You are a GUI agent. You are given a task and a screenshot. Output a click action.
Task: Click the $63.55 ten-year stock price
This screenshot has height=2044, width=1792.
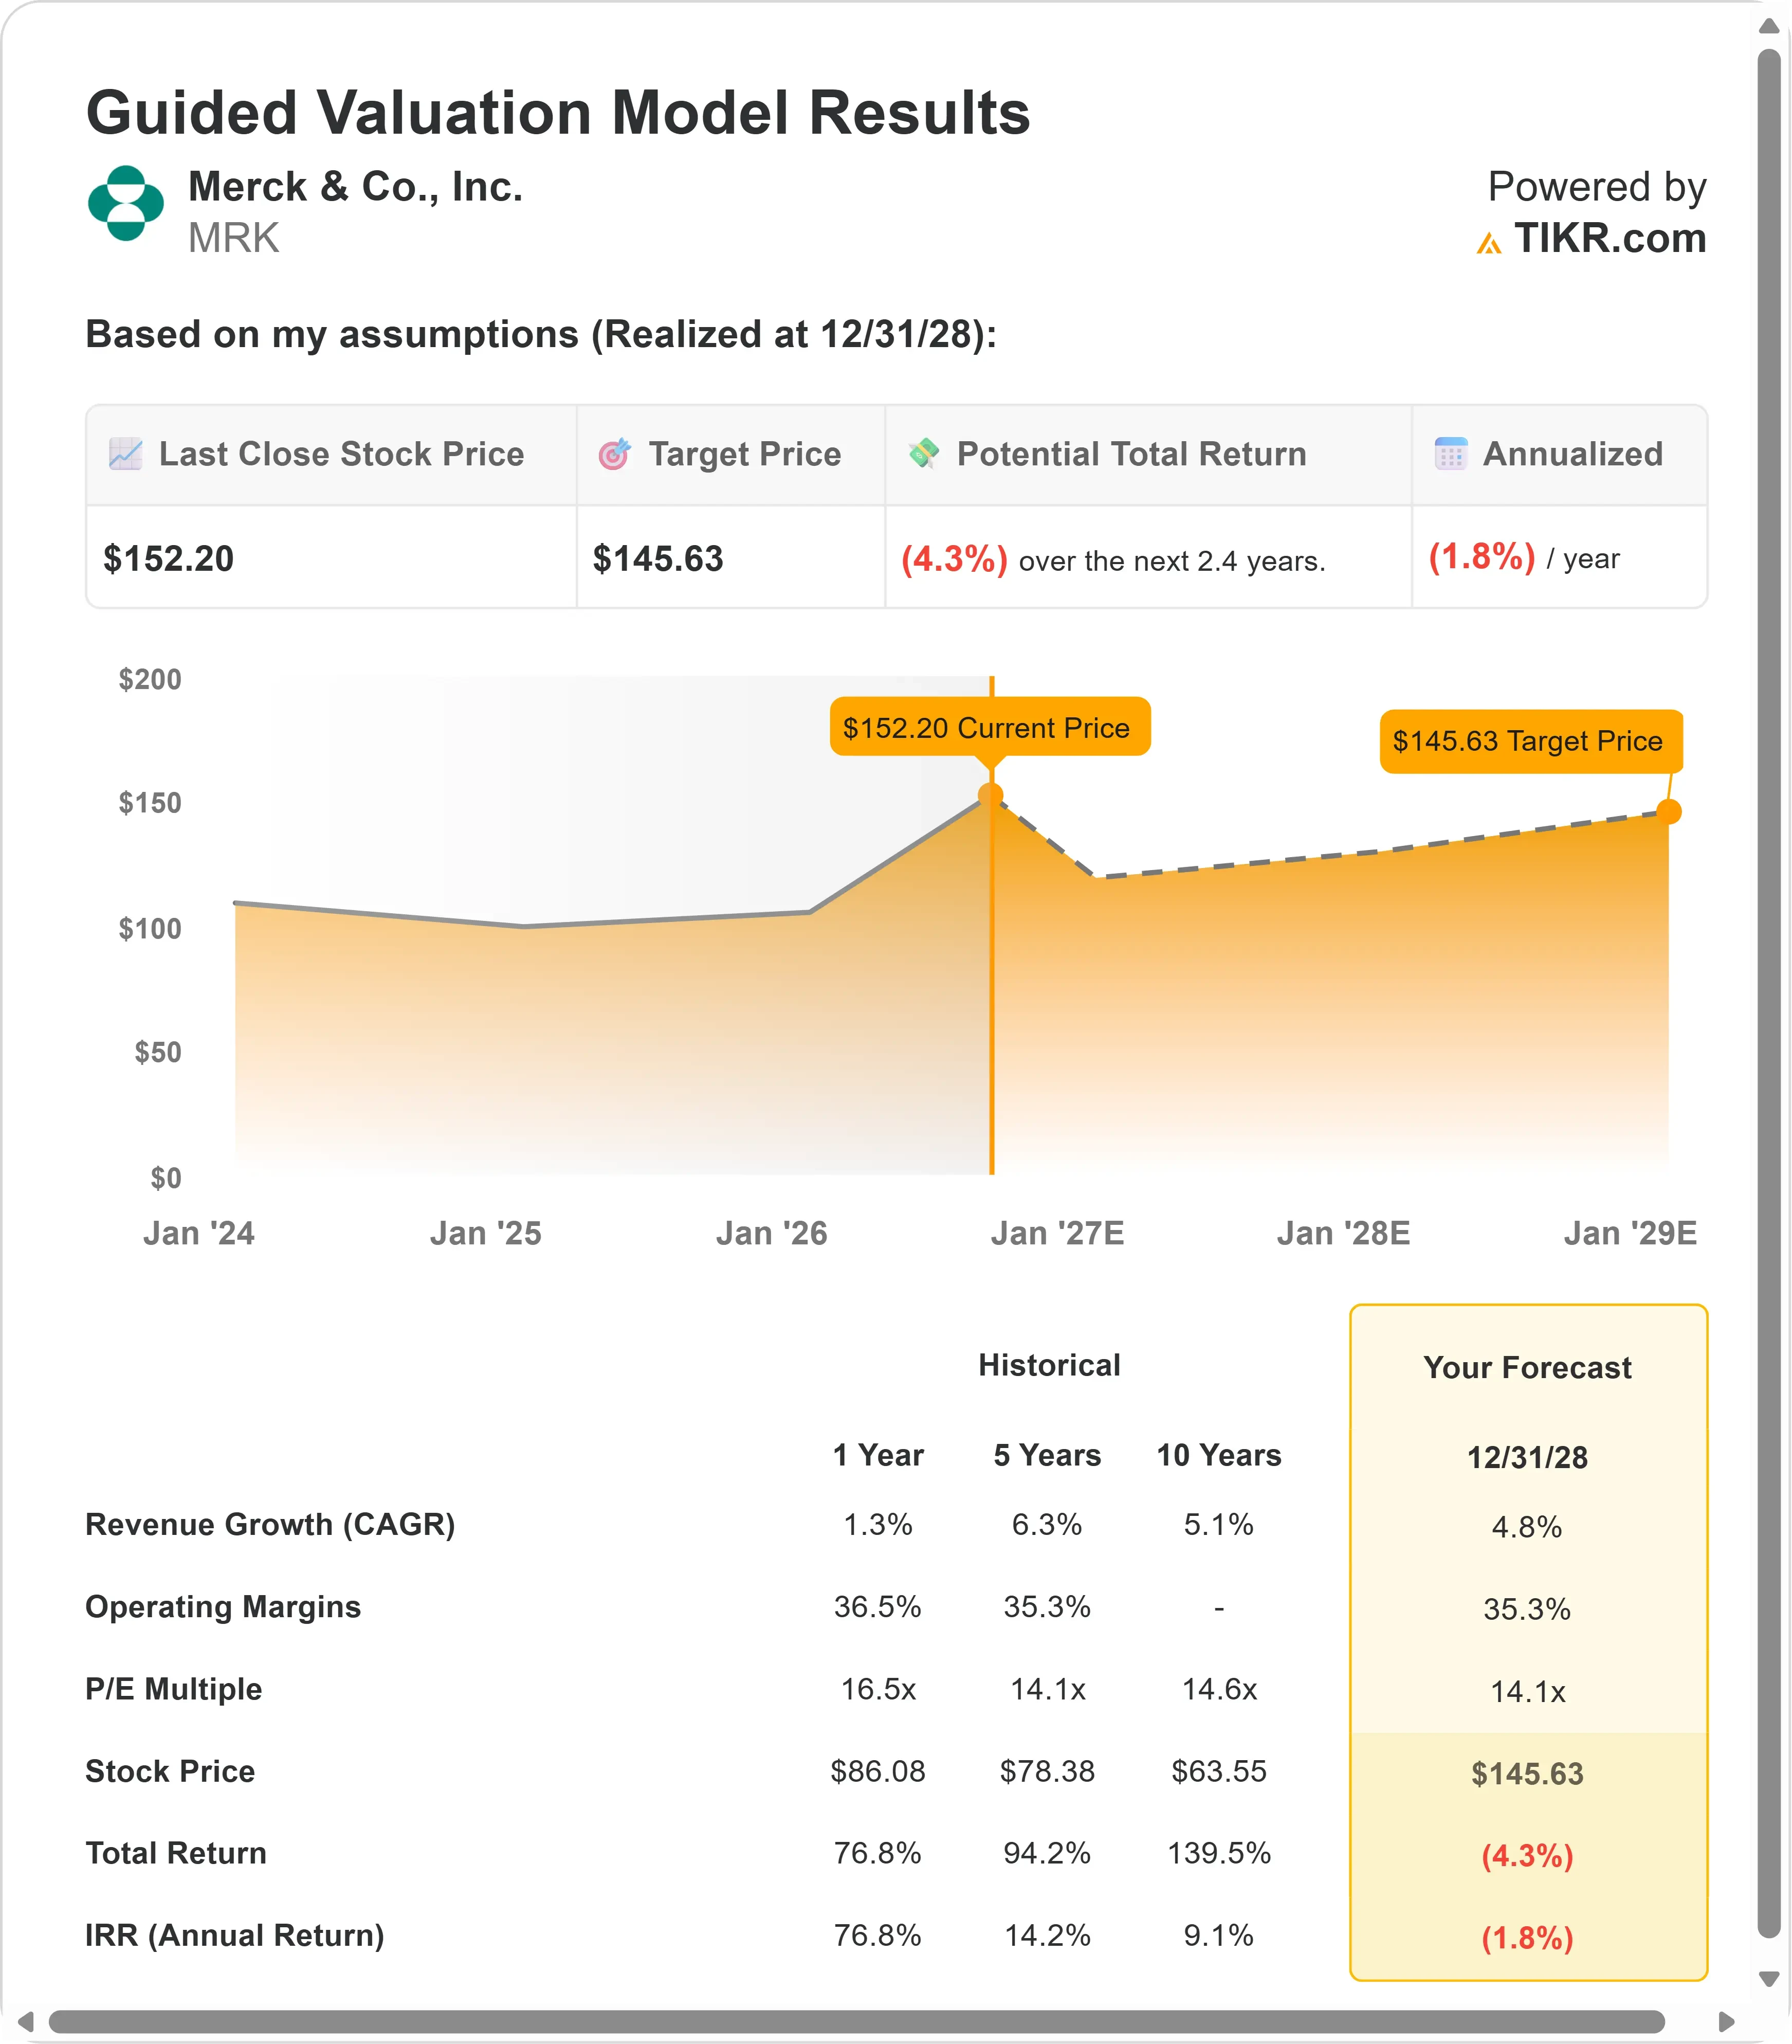click(1219, 1771)
